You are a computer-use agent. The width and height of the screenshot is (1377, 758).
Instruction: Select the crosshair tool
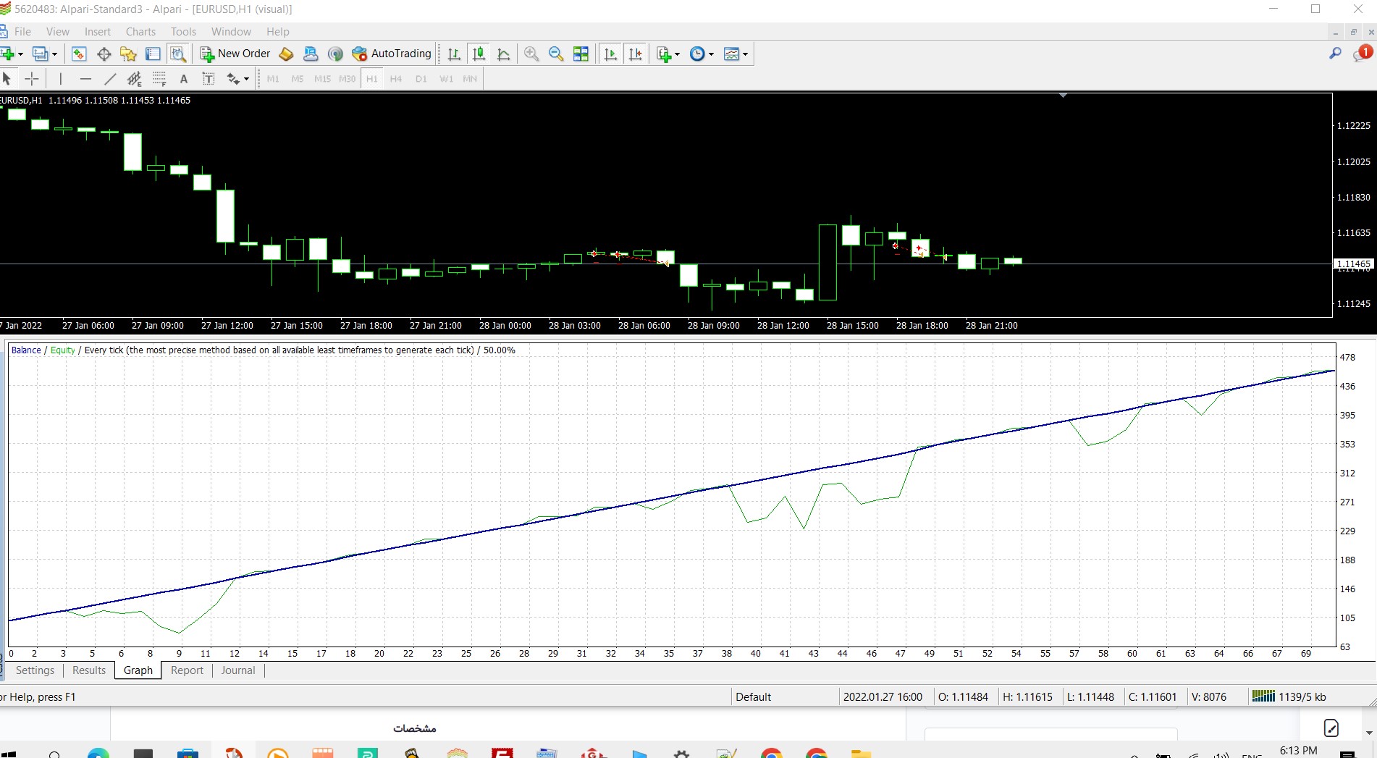pos(32,78)
